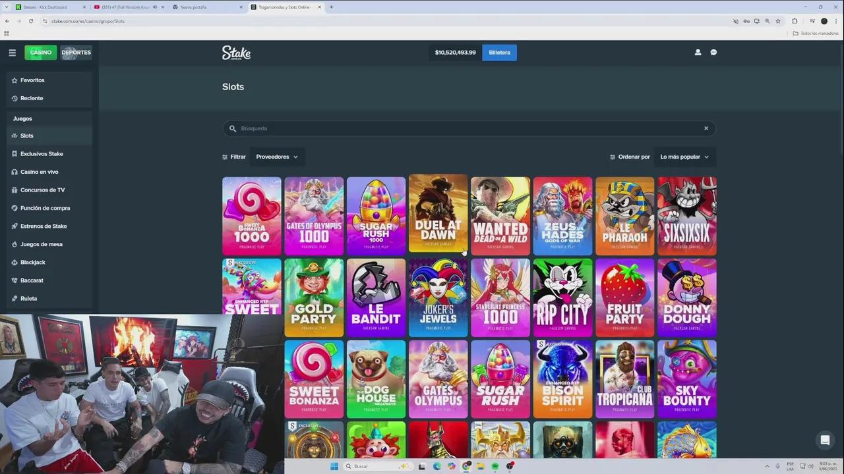The height and width of the screenshot is (474, 844).
Task: Open File Explorer from the taskbar
Action: 481,466
